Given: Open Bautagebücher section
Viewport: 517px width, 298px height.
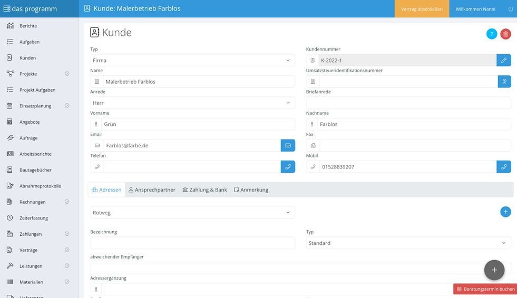Looking at the screenshot, I should (35, 170).
